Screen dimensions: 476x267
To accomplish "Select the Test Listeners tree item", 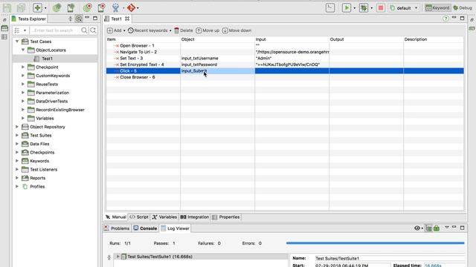I will (x=43, y=170).
